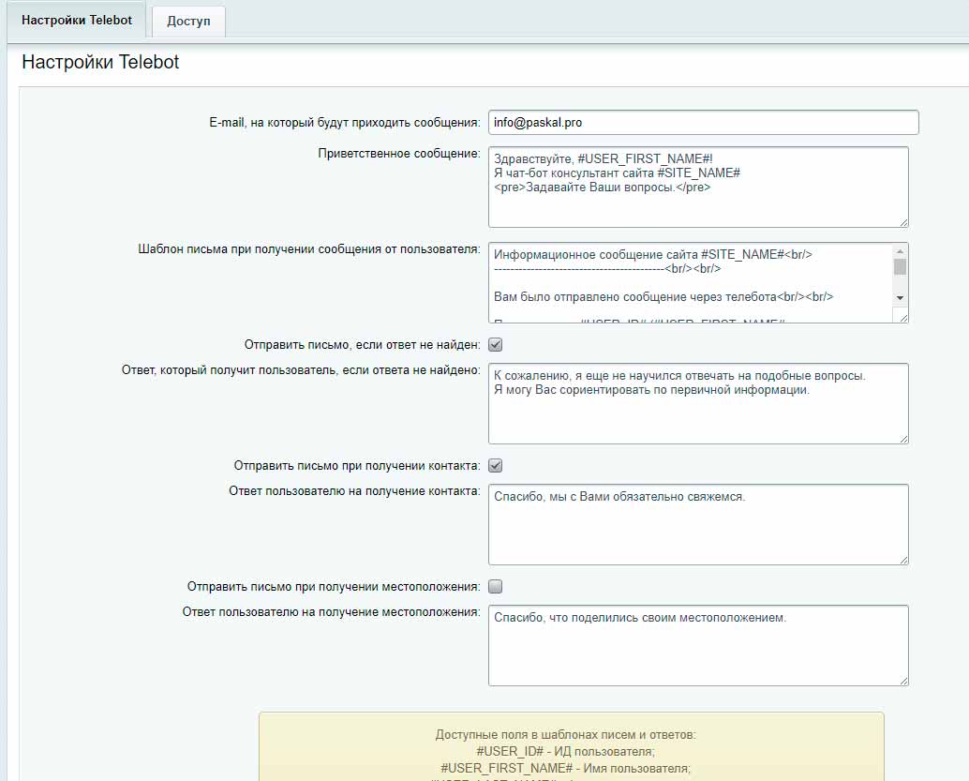
Task: Click resize grip of welcome message textarea
Action: [x=903, y=222]
